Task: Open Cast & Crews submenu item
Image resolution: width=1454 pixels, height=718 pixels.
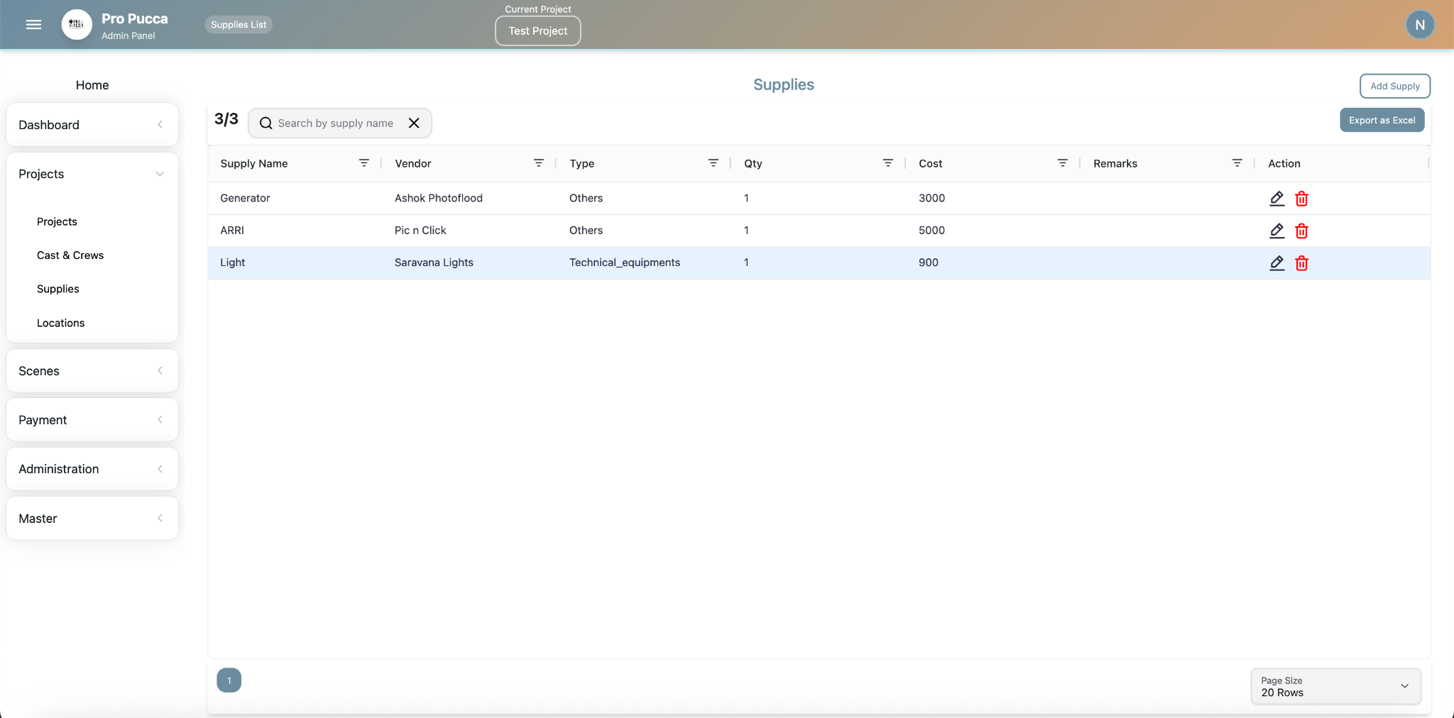Action: [70, 255]
